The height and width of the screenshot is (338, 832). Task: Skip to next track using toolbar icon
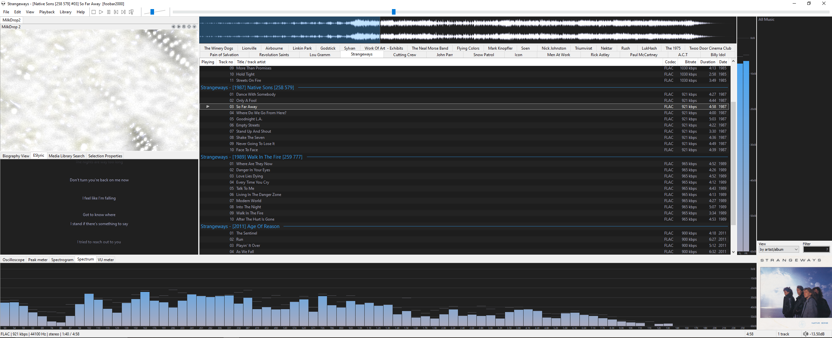123,12
